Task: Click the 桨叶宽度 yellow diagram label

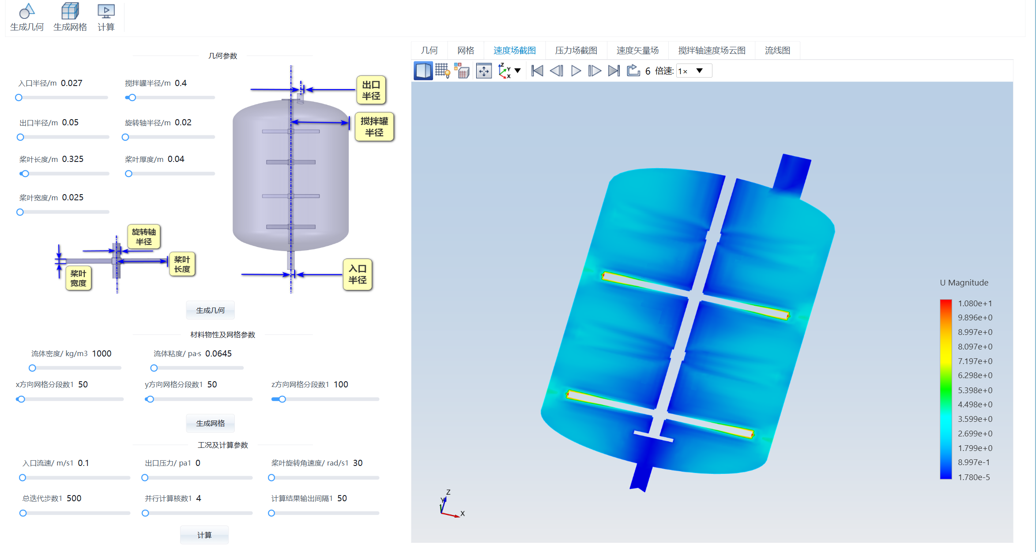Action: click(x=79, y=278)
